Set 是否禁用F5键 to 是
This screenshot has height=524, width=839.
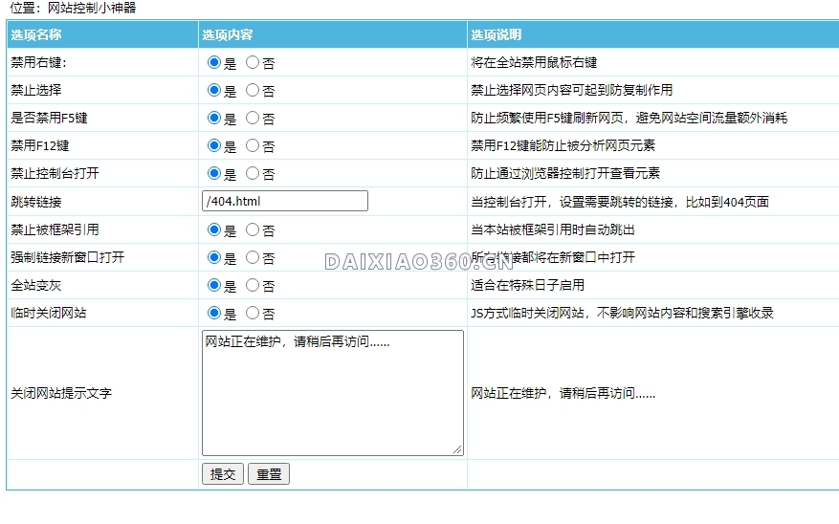click(214, 118)
